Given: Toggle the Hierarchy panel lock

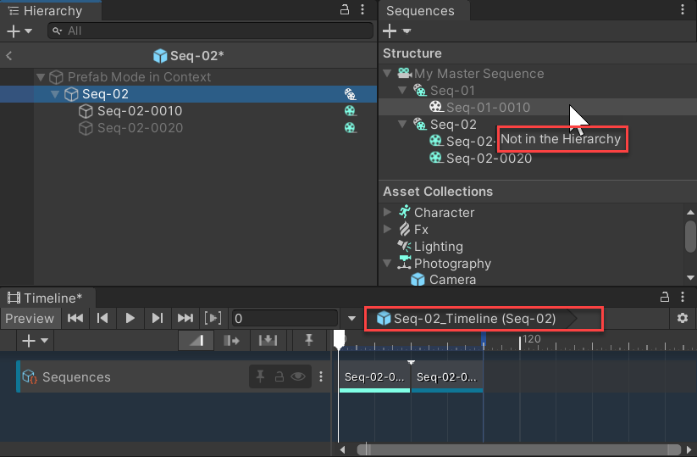Looking at the screenshot, I should tap(344, 10).
